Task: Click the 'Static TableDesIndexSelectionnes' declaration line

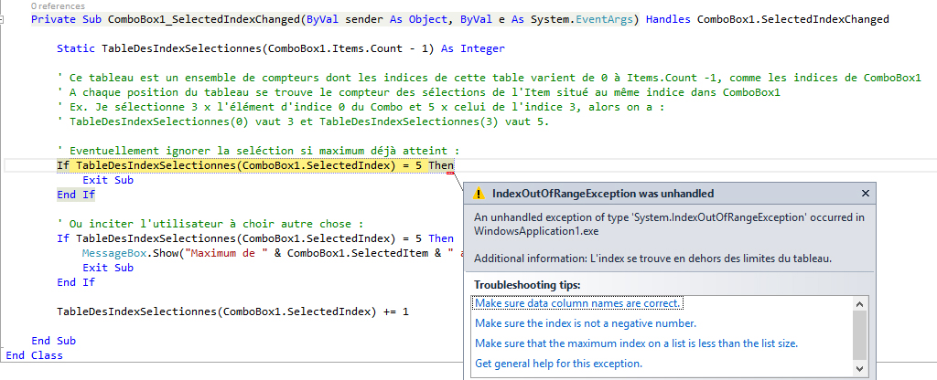Action: pyautogui.click(x=281, y=49)
